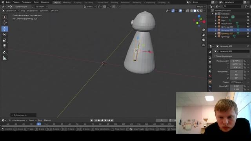Screen dimensions: 251x141
Task: Click the Вращение Y value field
Action: point(236,75)
